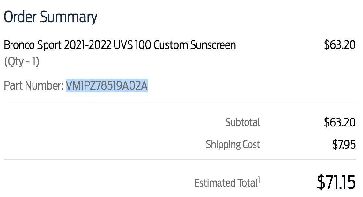Click the "Estimated Total" label
Screen dimensions: 363x197
[x=226, y=183]
